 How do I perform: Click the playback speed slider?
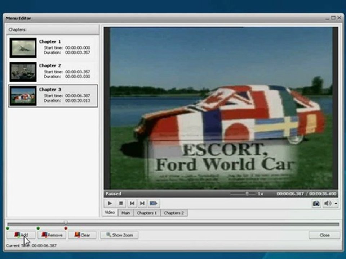[x=243, y=194]
